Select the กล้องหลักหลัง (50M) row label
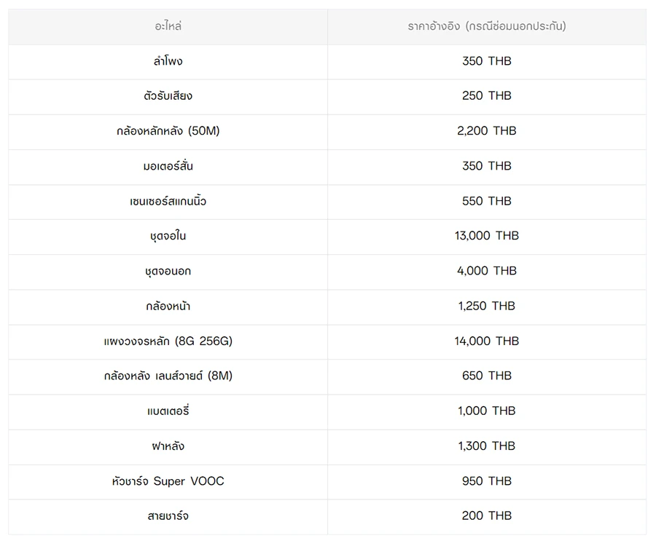The height and width of the screenshot is (546, 656). 168,131
